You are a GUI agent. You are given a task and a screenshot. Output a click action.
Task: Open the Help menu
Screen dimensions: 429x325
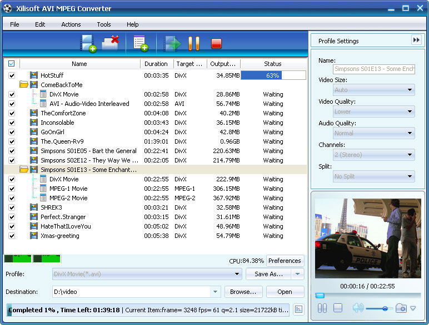pyautogui.click(x=132, y=24)
